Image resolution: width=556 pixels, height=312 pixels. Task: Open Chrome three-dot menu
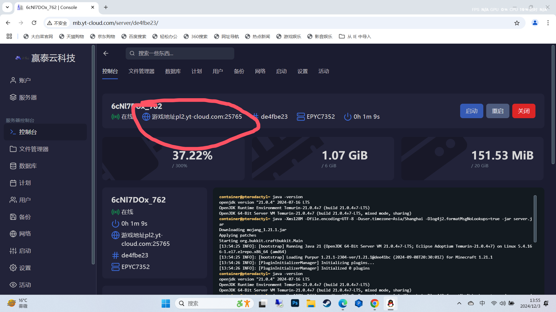point(548,23)
